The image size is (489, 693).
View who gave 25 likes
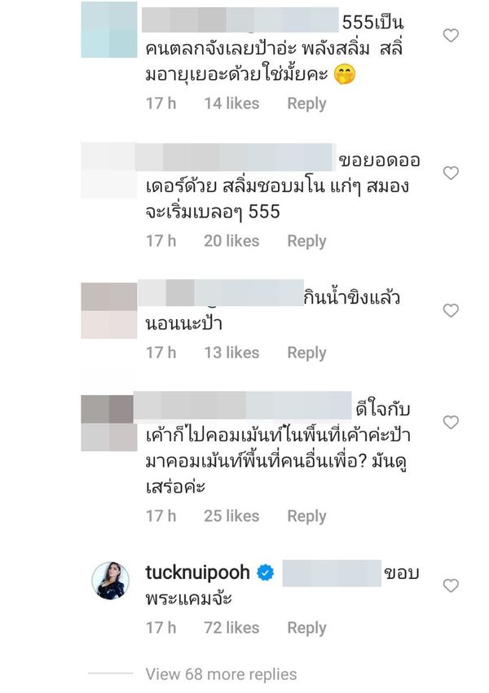tap(231, 515)
